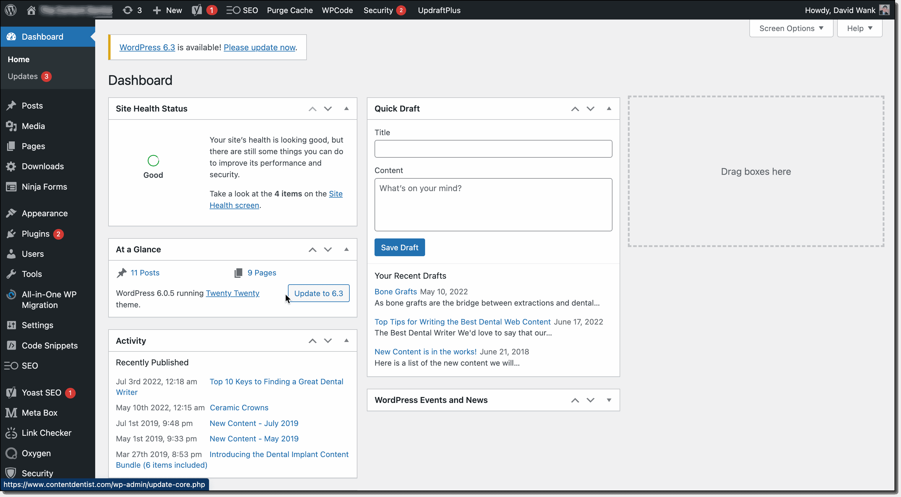Click the Media icon in sidebar

coord(11,126)
